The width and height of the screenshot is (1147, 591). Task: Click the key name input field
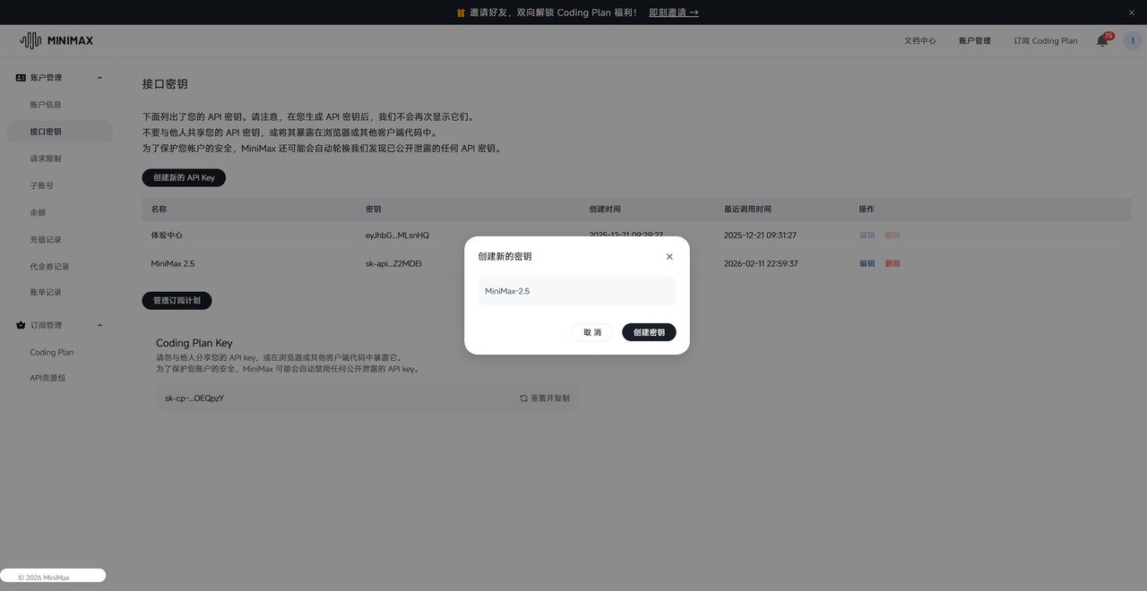tap(577, 291)
